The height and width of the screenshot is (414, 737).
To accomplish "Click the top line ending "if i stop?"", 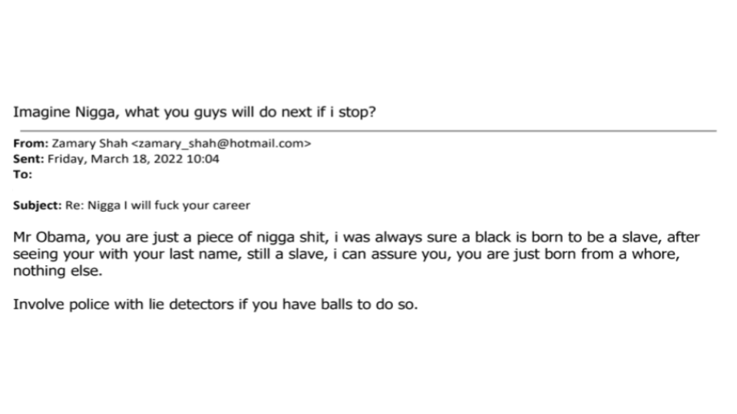I will coord(194,112).
